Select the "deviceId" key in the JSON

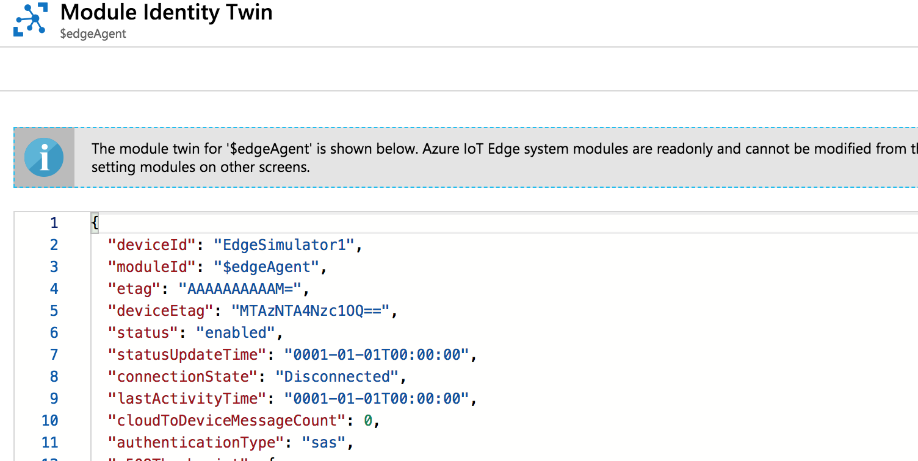[150, 245]
